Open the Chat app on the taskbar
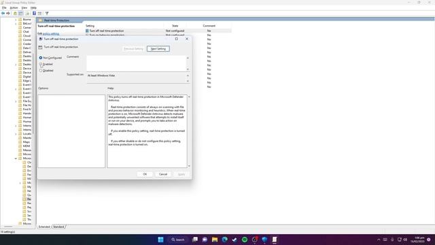The width and height of the screenshot is (435, 245). pyautogui.click(x=205, y=240)
